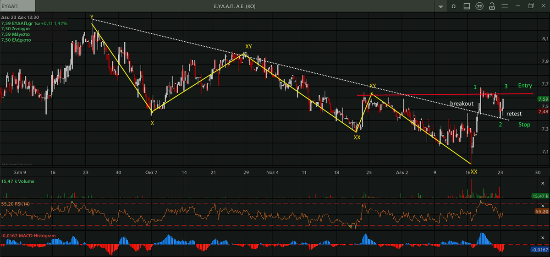Viewport: 550px width, 257px height.
Task: Select the 'retest' chart annotation
Action: (x=514, y=114)
